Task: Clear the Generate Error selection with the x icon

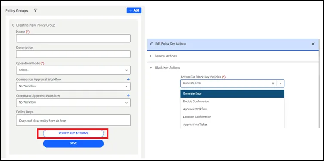Action: [273, 83]
